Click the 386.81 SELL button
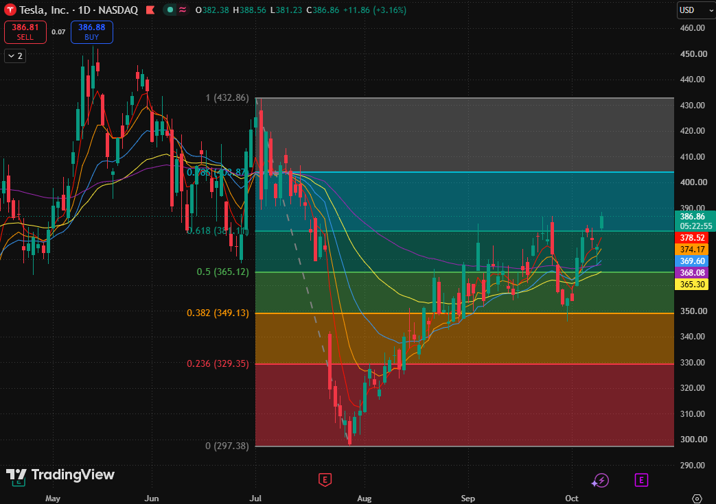The width and height of the screenshot is (716, 504). pos(25,32)
